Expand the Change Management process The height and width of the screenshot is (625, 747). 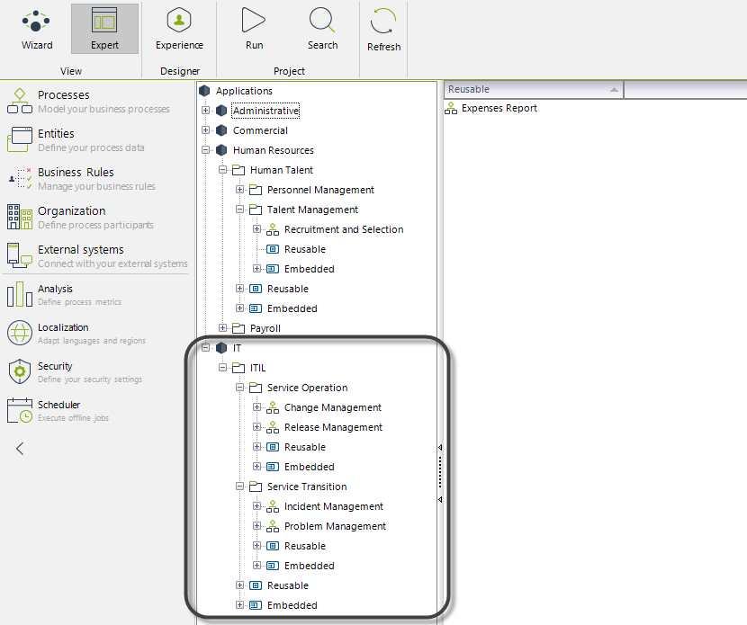[x=256, y=407]
